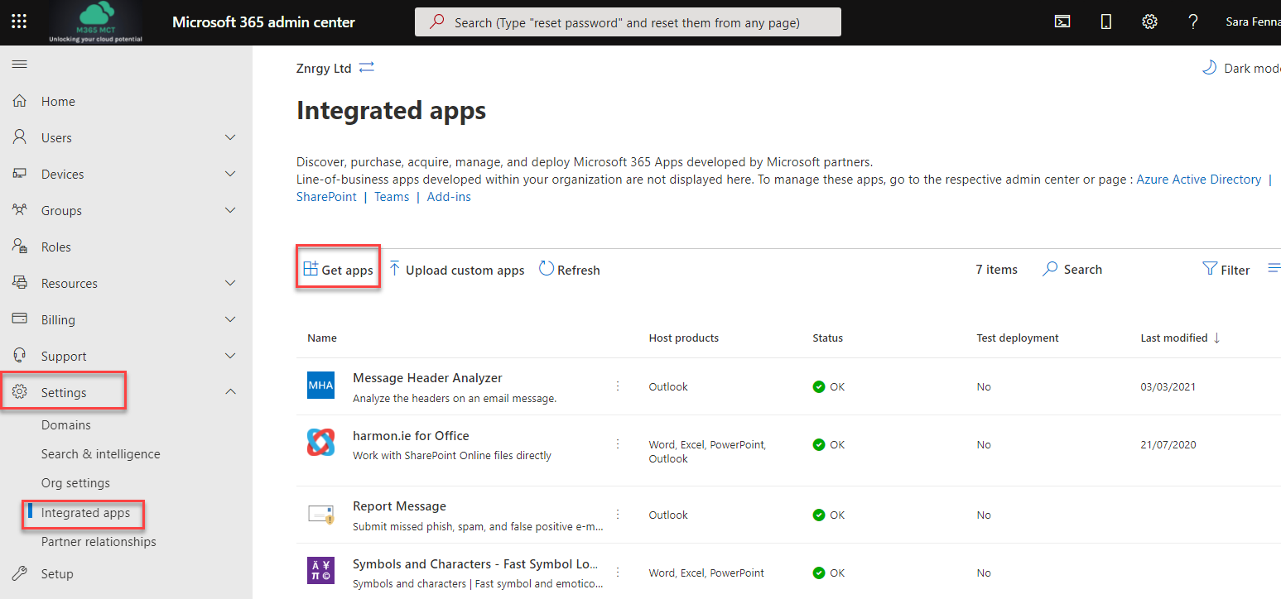Click the admin center search box
Screen dimensions: 1281x599
[627, 22]
